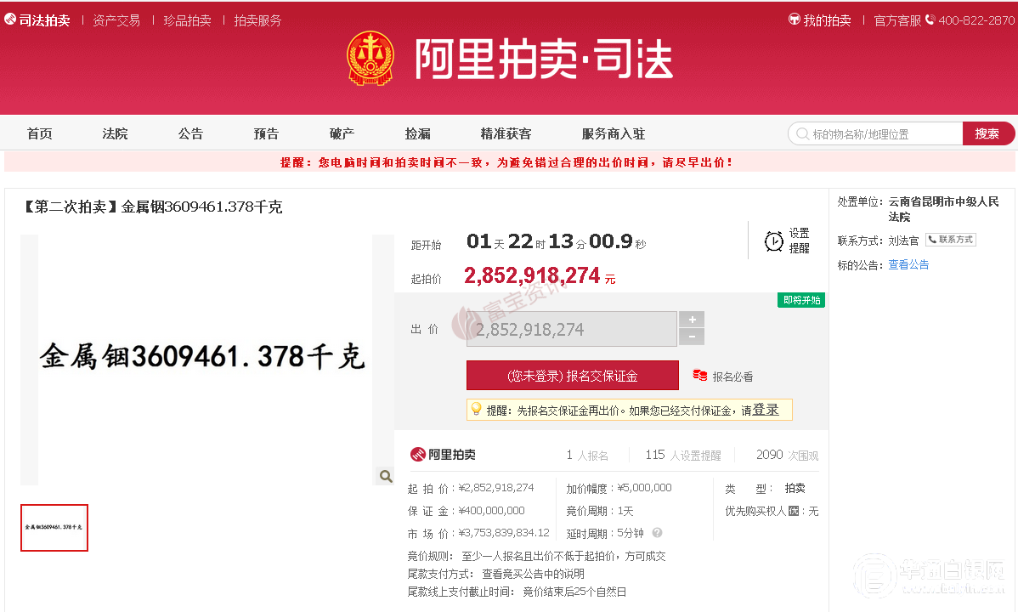Click the 云南省昆明市中级人民法院 court name

(943, 209)
